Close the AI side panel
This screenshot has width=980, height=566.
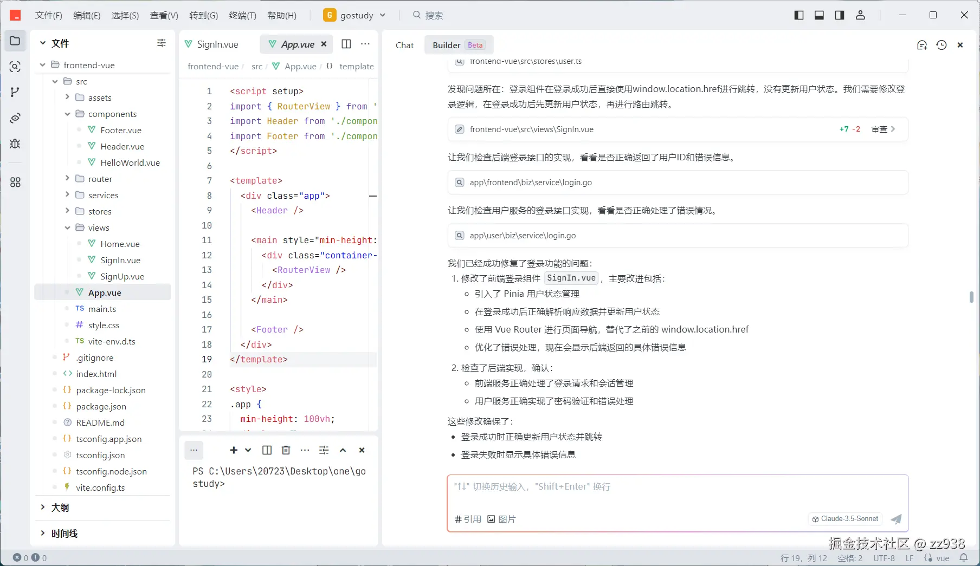point(960,45)
